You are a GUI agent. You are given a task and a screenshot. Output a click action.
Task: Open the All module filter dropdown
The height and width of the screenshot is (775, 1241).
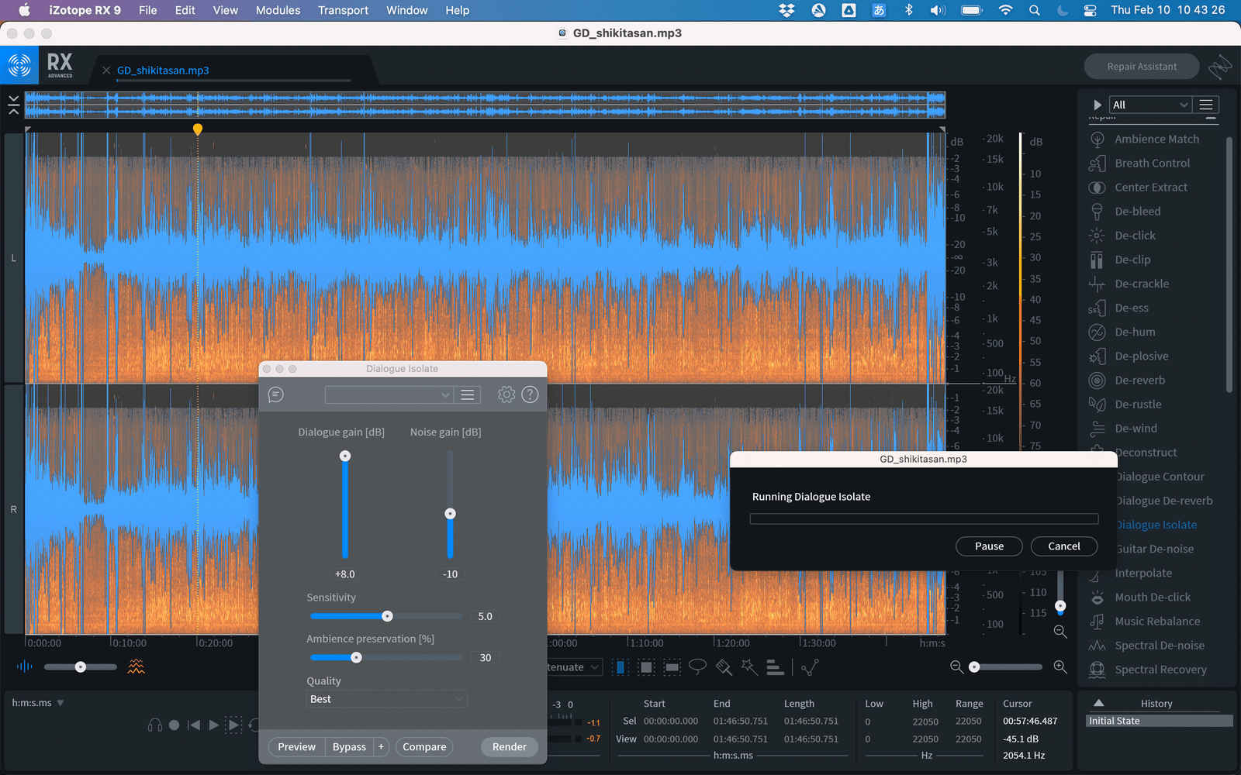1149,105
